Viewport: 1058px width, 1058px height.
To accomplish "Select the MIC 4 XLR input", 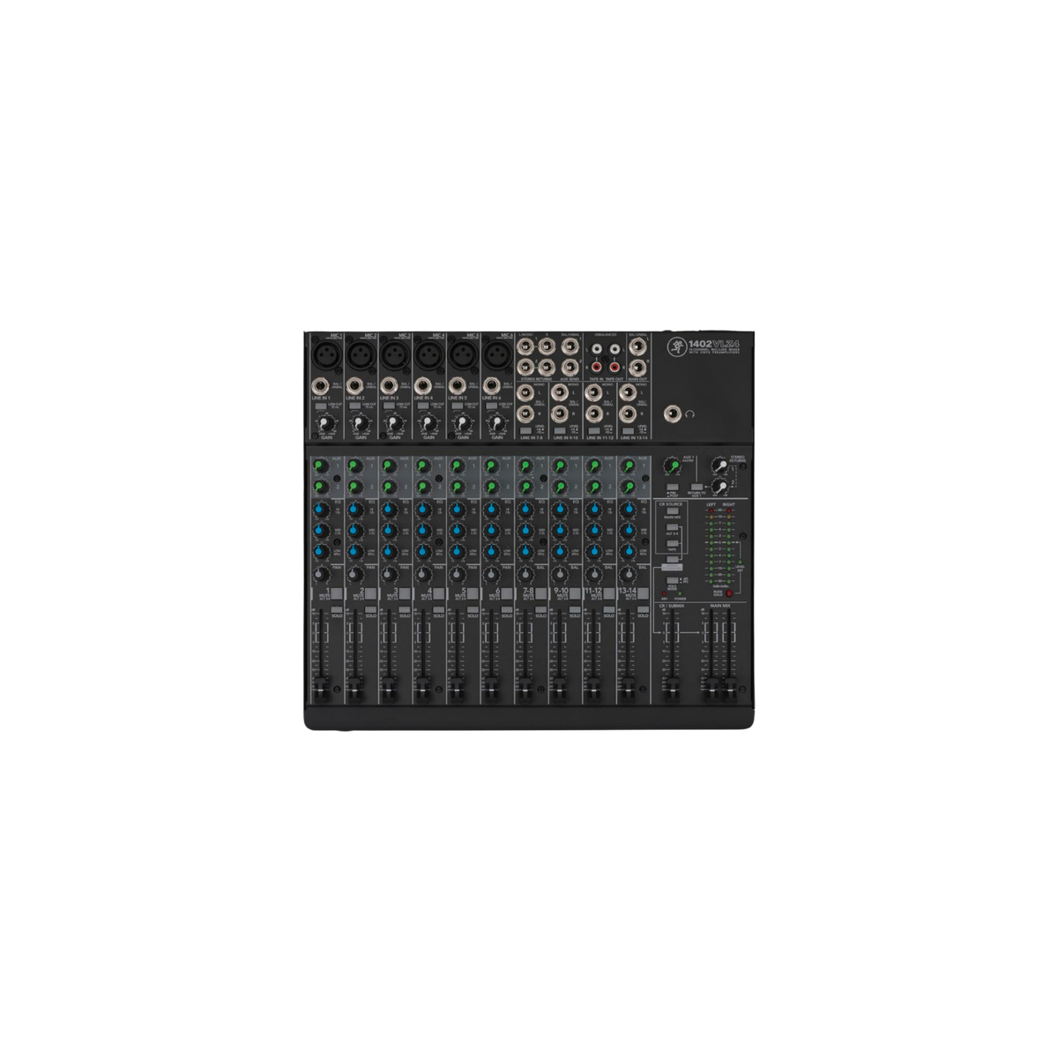I will click(428, 354).
